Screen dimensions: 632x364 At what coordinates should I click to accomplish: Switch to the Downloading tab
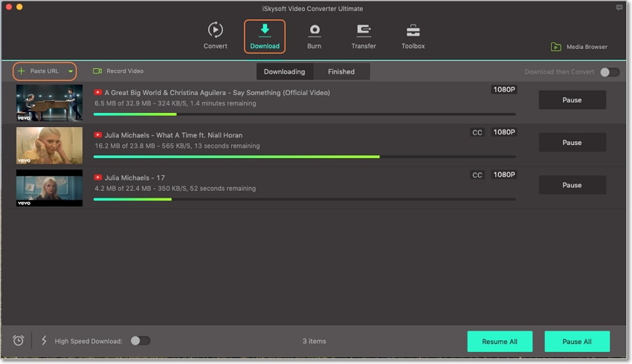[285, 71]
